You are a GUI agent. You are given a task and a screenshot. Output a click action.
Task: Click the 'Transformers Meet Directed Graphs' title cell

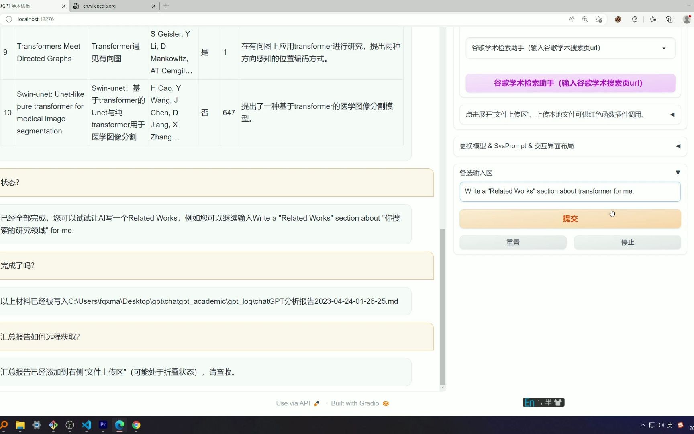click(x=51, y=53)
